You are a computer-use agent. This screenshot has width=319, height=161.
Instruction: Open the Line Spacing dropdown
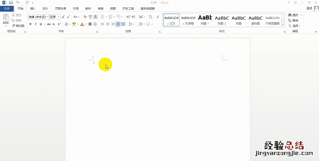[x=131, y=24]
